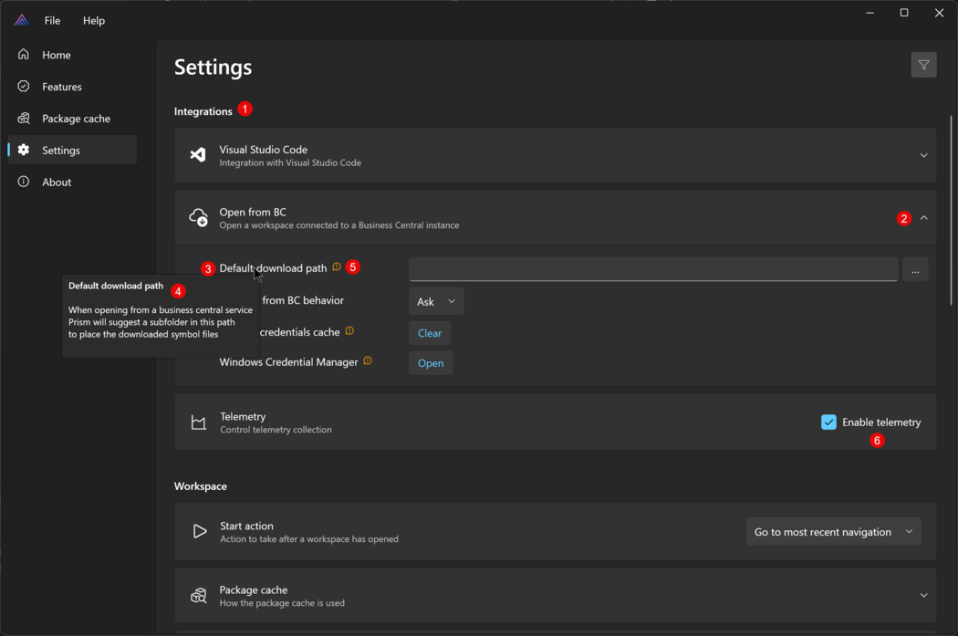Click the Visual Studio Code logo icon
The width and height of the screenshot is (958, 636).
(198, 155)
